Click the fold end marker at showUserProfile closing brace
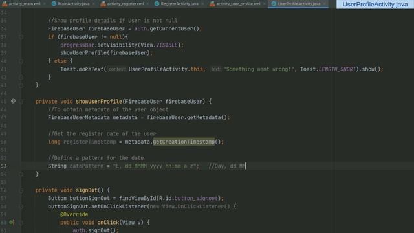414x233 pixels. tap(21, 174)
